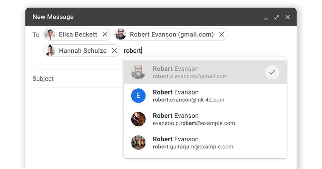Click the blue E avatar for ink-42.com contact
This screenshot has height=169, width=322.
138,96
